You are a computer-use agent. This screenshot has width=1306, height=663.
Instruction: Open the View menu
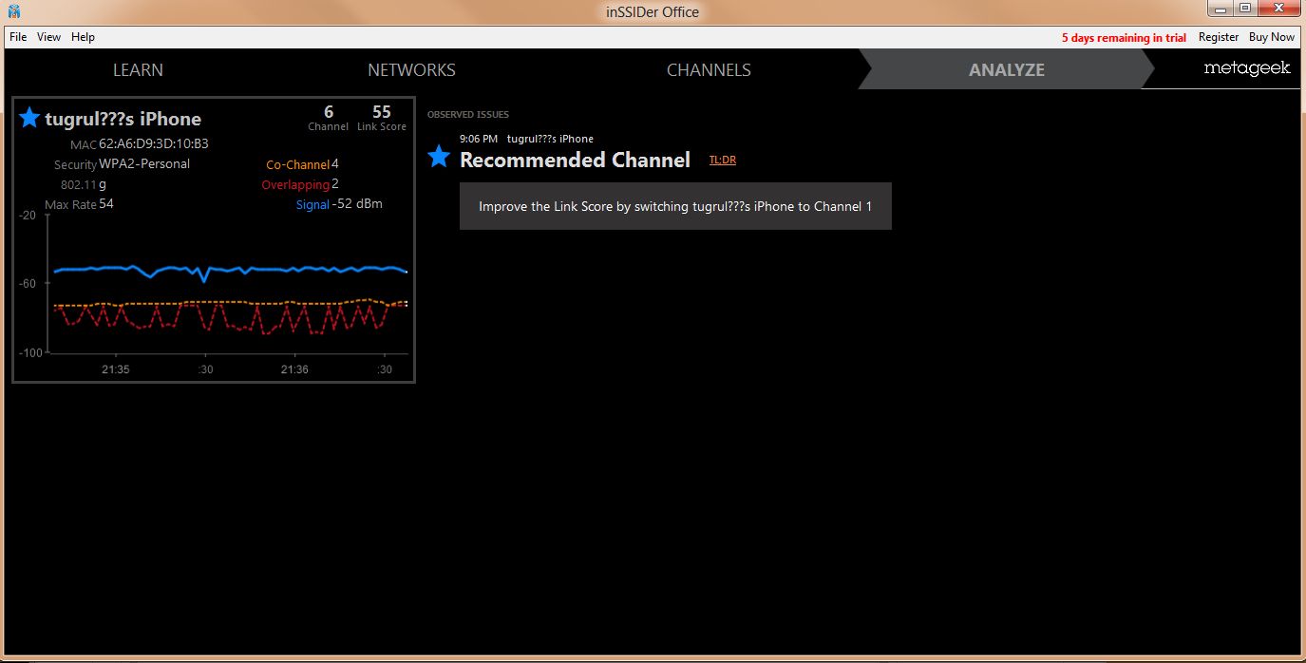click(48, 37)
